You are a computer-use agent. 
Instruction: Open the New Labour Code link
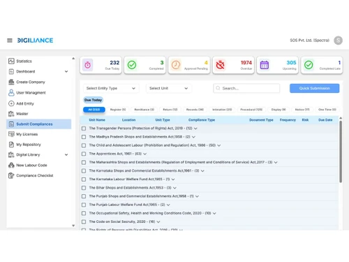[x=31, y=165]
